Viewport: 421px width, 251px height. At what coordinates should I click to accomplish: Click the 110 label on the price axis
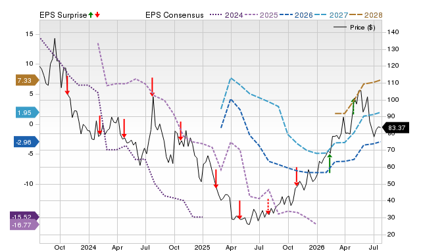coord(393,83)
